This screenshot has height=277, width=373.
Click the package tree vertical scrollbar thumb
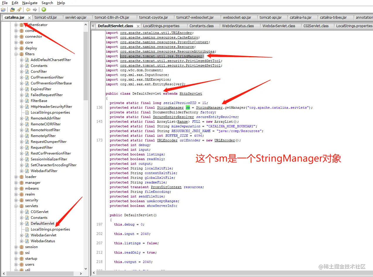coord(86,66)
